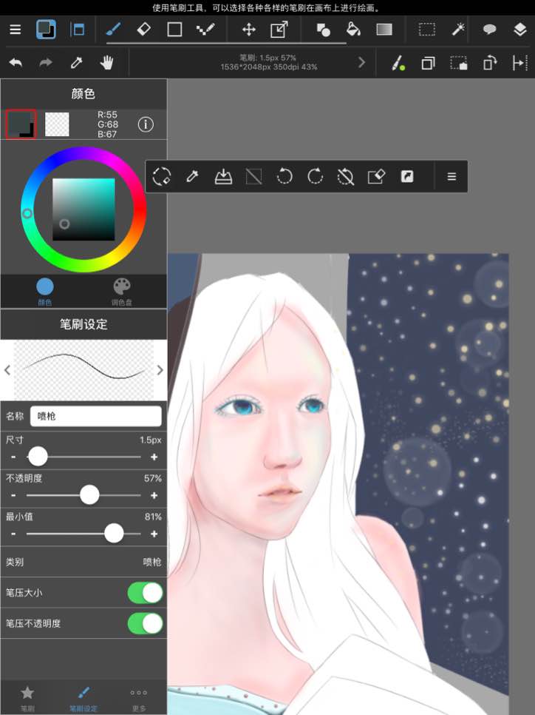This screenshot has height=715, width=535.
Task: Click the 尺寸 size slider
Action: 84,457
